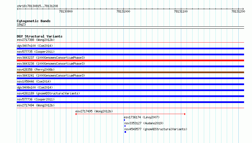The width and height of the screenshot is (252, 143).
Task: Select the nsv428358 (Perry2008b) label
Action: coord(36,70)
